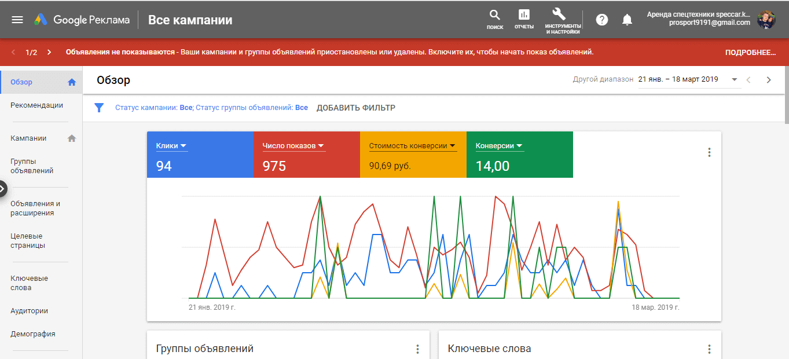Click ПОДРОБНЕЕ link in red banner
Image resolution: width=789 pixels, height=359 pixels.
[x=750, y=52]
